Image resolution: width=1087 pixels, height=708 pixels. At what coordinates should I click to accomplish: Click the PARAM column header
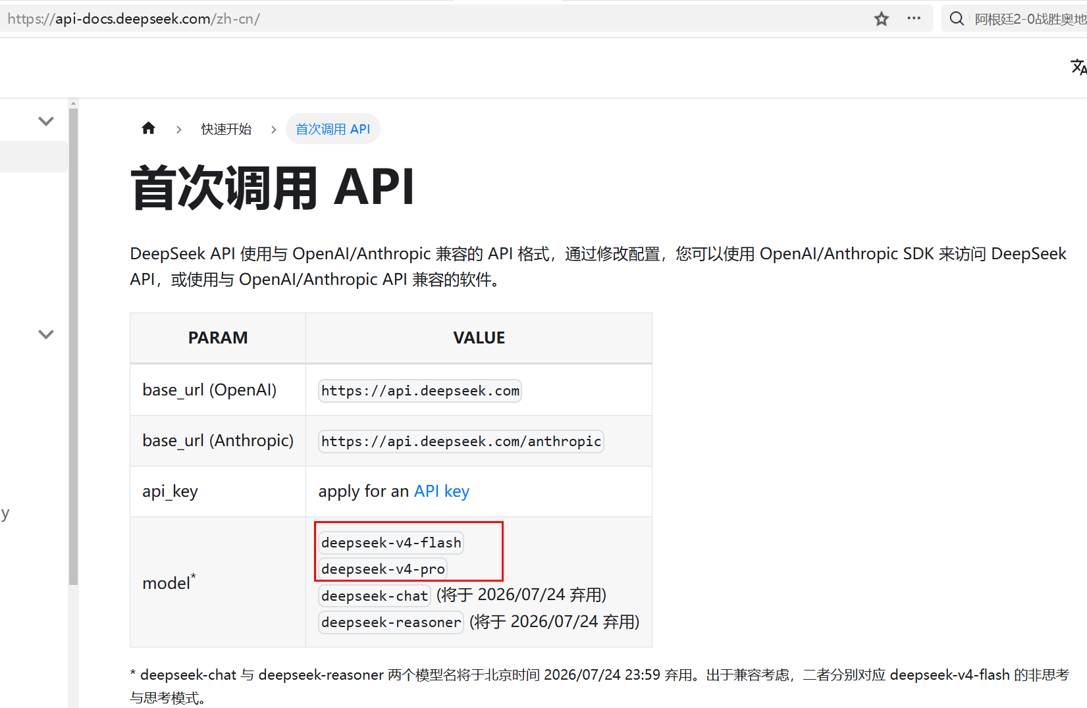(218, 338)
